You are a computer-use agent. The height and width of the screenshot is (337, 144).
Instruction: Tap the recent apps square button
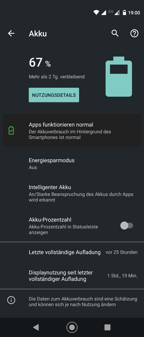(x=107, y=327)
